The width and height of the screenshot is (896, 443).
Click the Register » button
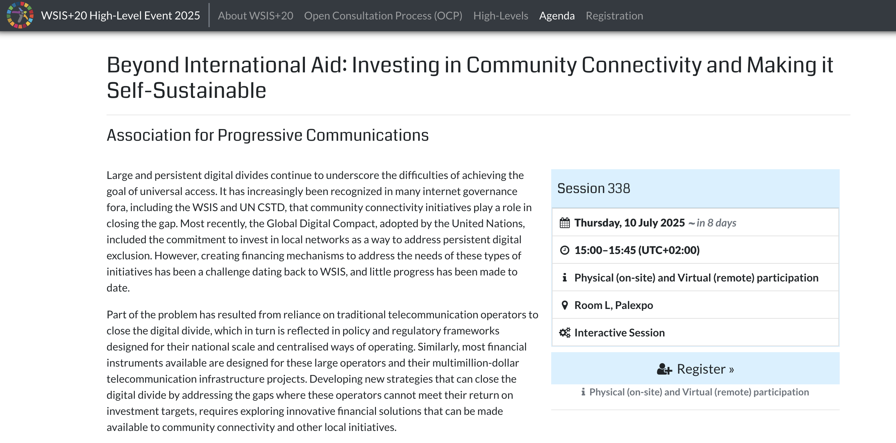pos(695,368)
